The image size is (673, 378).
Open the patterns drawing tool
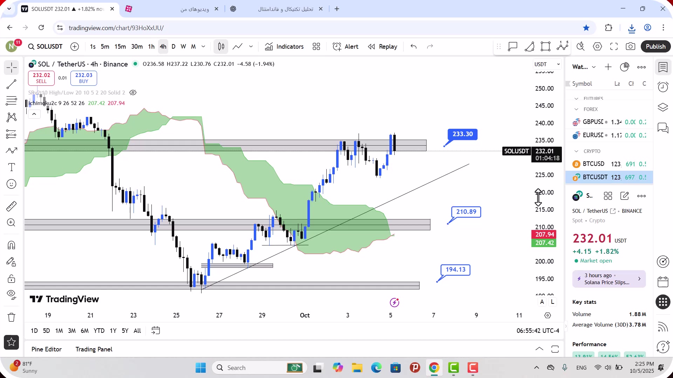[x=11, y=117]
